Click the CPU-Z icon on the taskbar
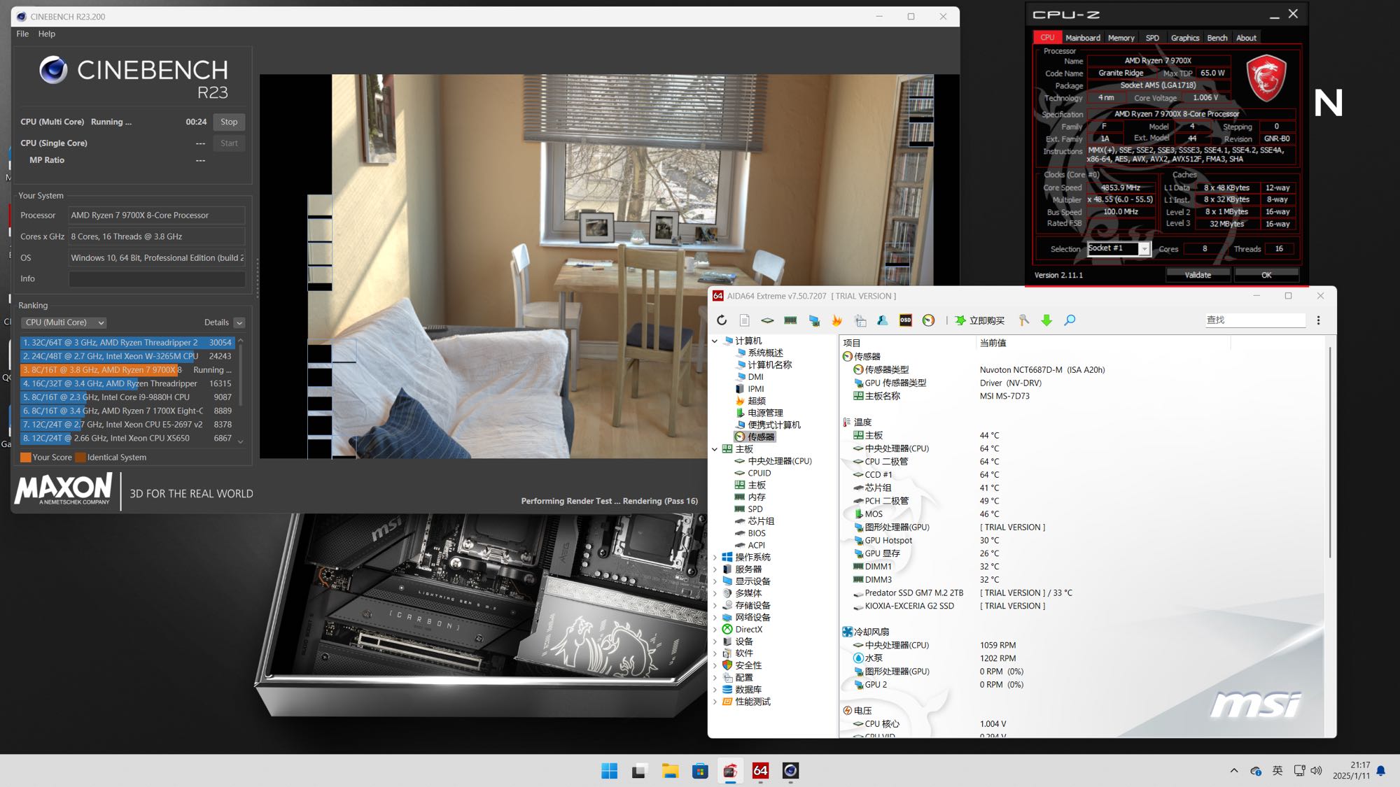 click(730, 771)
